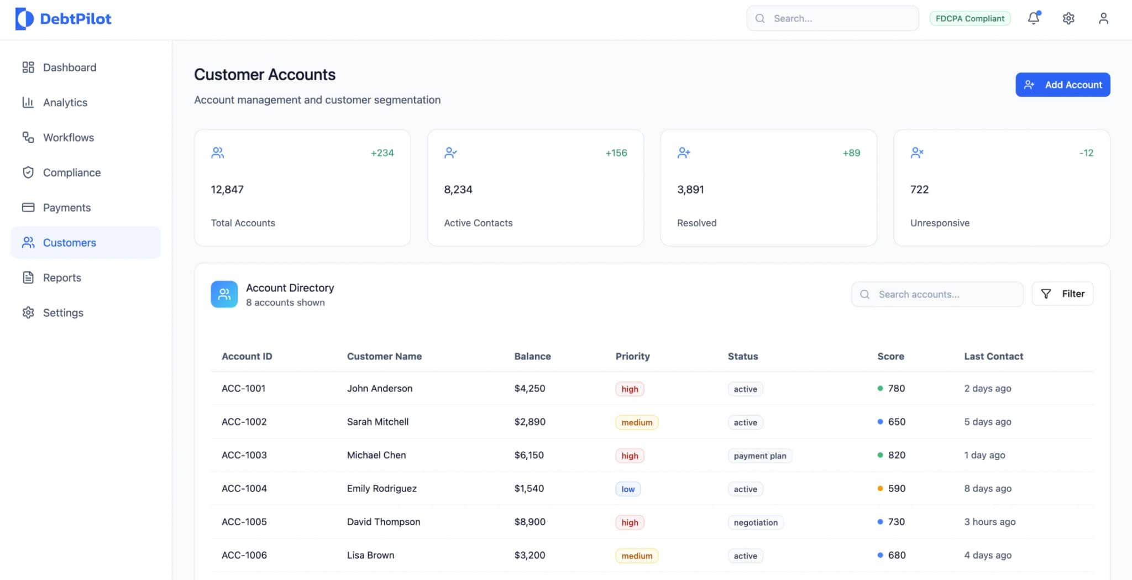1132x580 pixels.
Task: Click the Active Contacts card icon
Action: click(450, 153)
